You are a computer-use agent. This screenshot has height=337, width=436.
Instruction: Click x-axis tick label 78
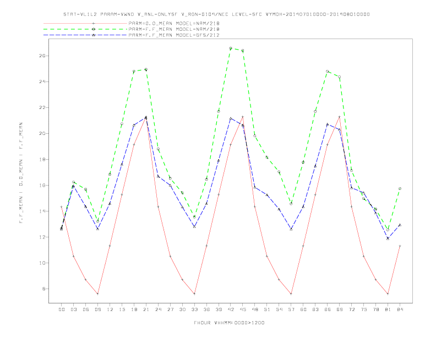pos(375,309)
